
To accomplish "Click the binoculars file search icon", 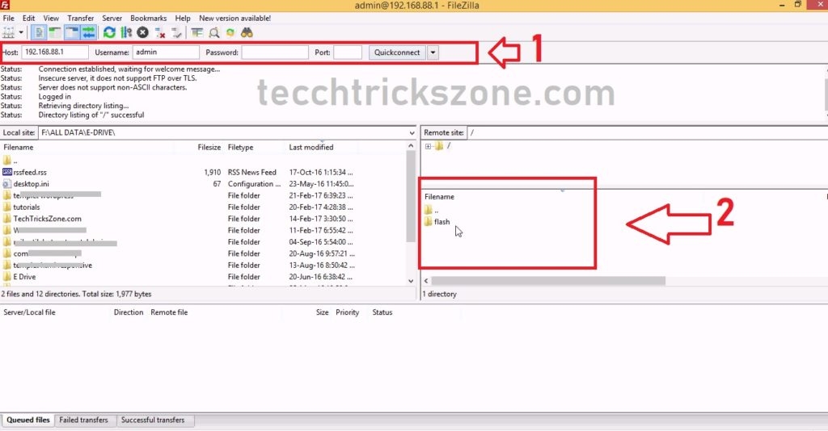I will tap(247, 32).
